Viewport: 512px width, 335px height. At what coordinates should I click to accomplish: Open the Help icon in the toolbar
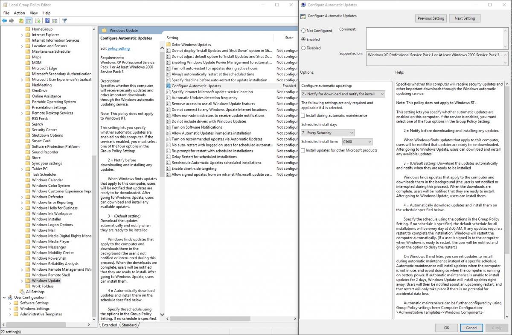point(47,20)
